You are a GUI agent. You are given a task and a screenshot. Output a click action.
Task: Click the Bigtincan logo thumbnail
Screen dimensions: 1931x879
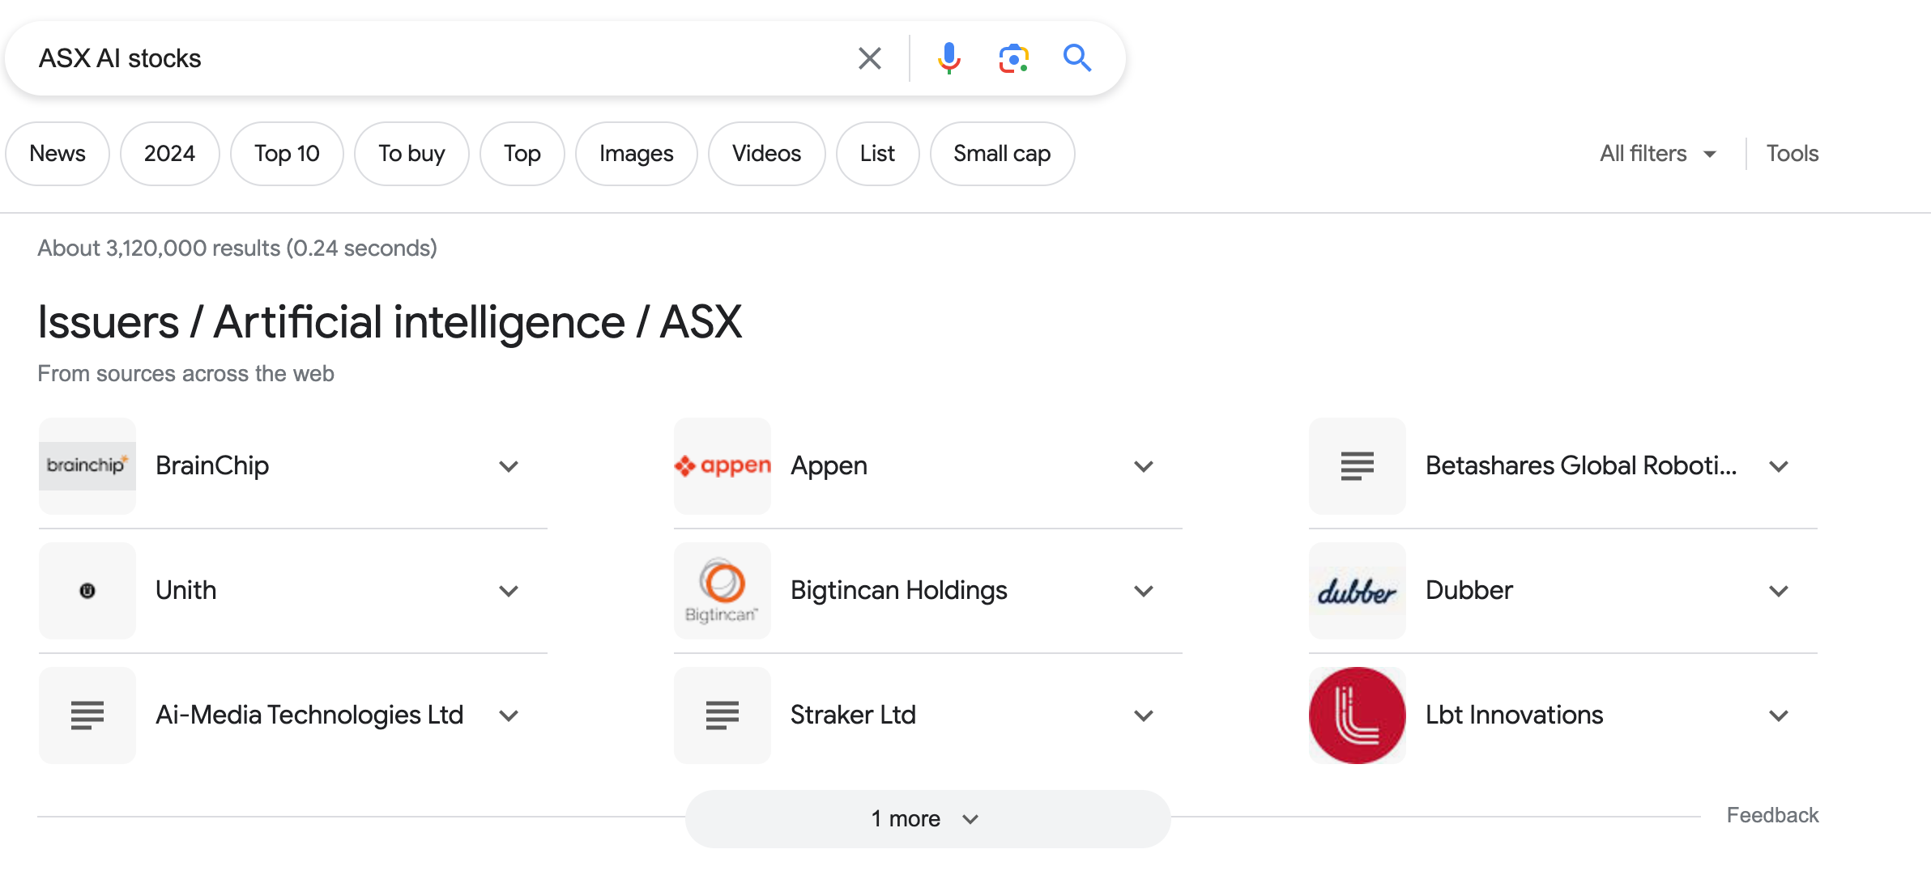pos(723,591)
